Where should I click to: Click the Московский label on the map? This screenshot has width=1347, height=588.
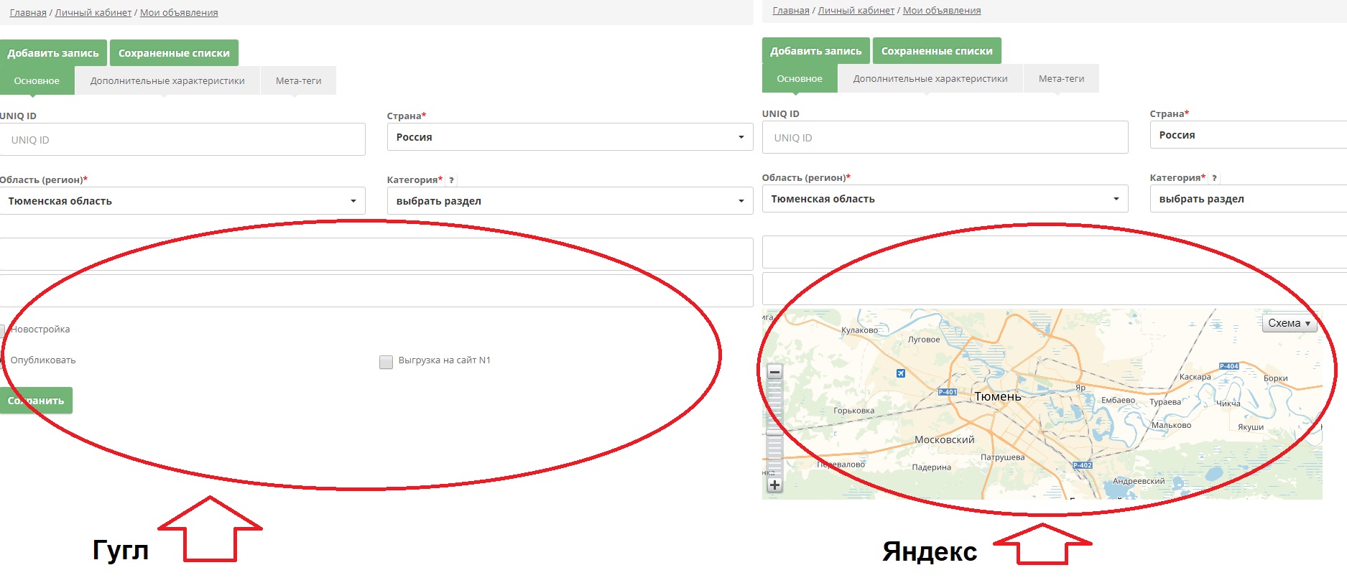tap(945, 440)
